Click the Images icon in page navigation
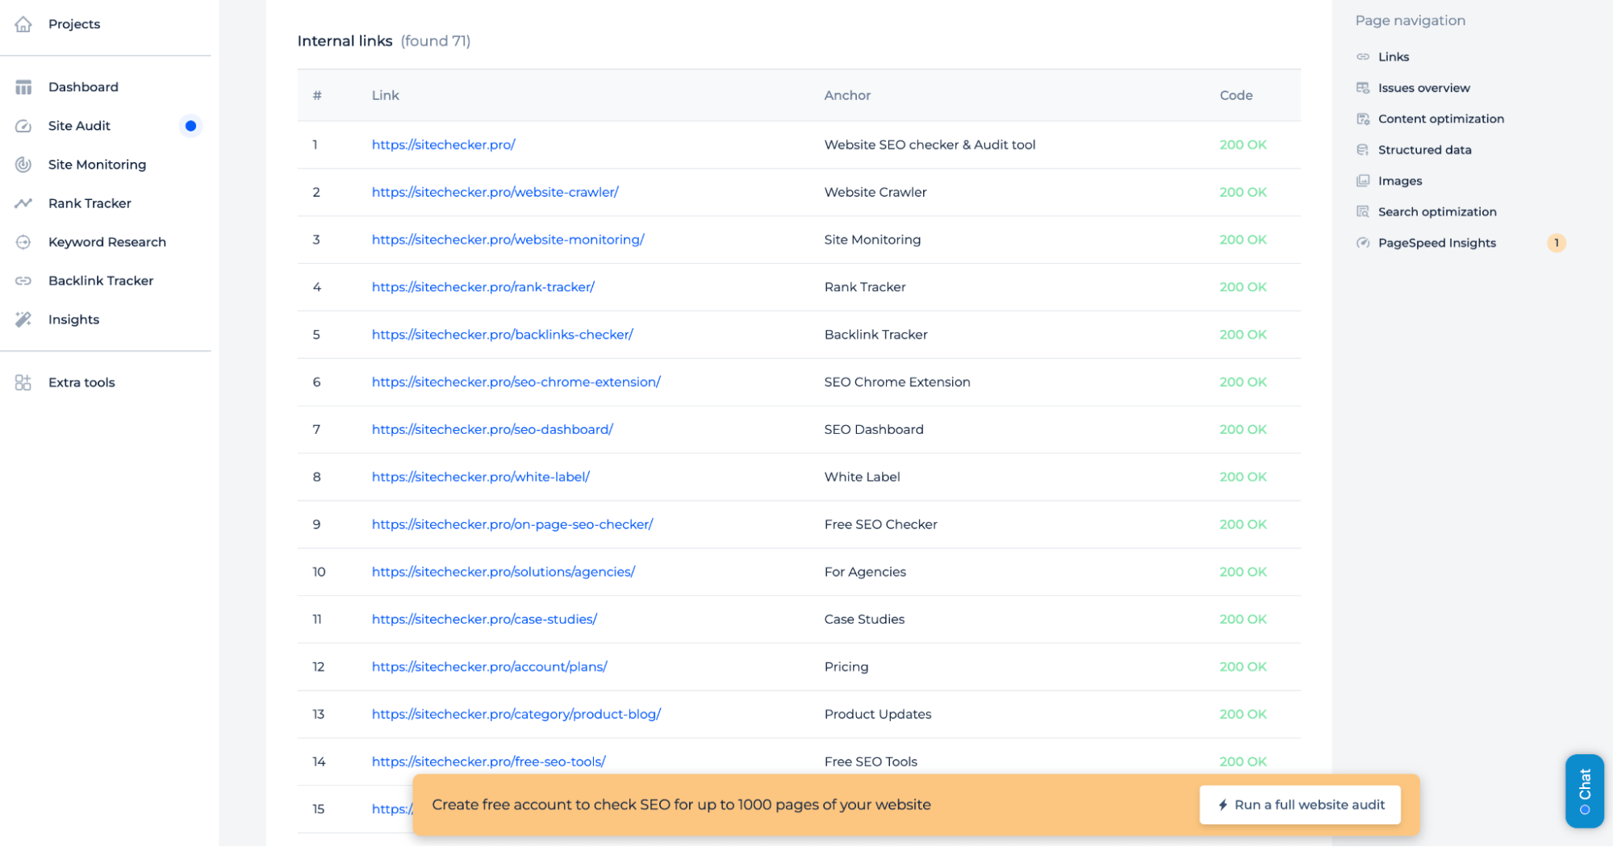The height and width of the screenshot is (847, 1613). pyautogui.click(x=1363, y=181)
